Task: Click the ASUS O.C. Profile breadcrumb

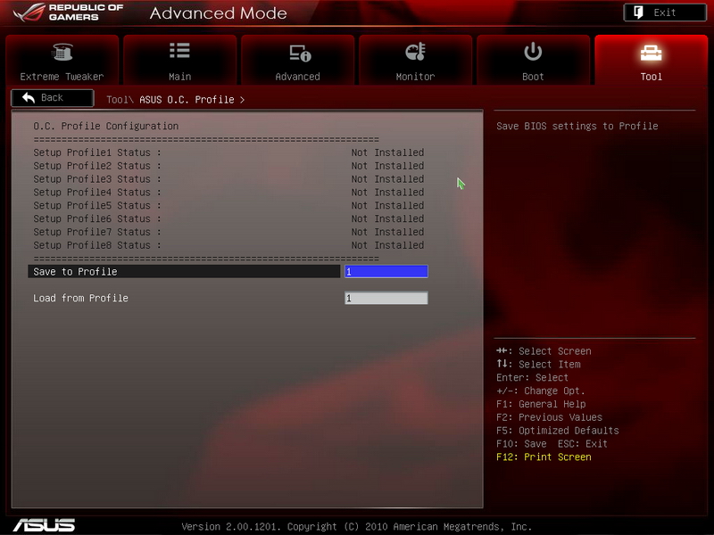Action: tap(187, 100)
